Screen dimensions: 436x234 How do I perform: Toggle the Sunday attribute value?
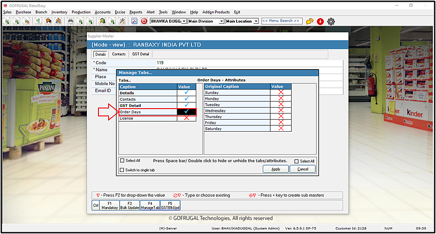280,93
